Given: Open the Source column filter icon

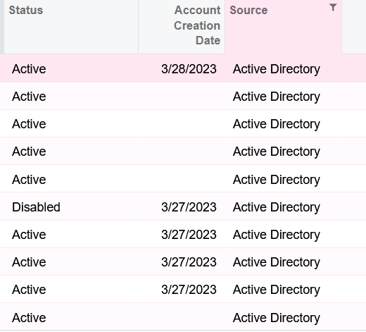Looking at the screenshot, I should (x=333, y=8).
